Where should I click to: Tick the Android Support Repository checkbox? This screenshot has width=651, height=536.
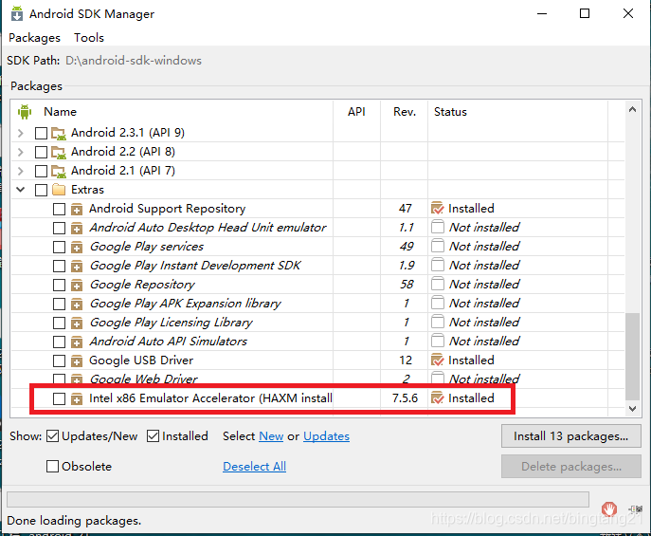(x=59, y=209)
